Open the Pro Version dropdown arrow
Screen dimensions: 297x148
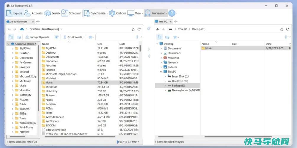coord(167,13)
